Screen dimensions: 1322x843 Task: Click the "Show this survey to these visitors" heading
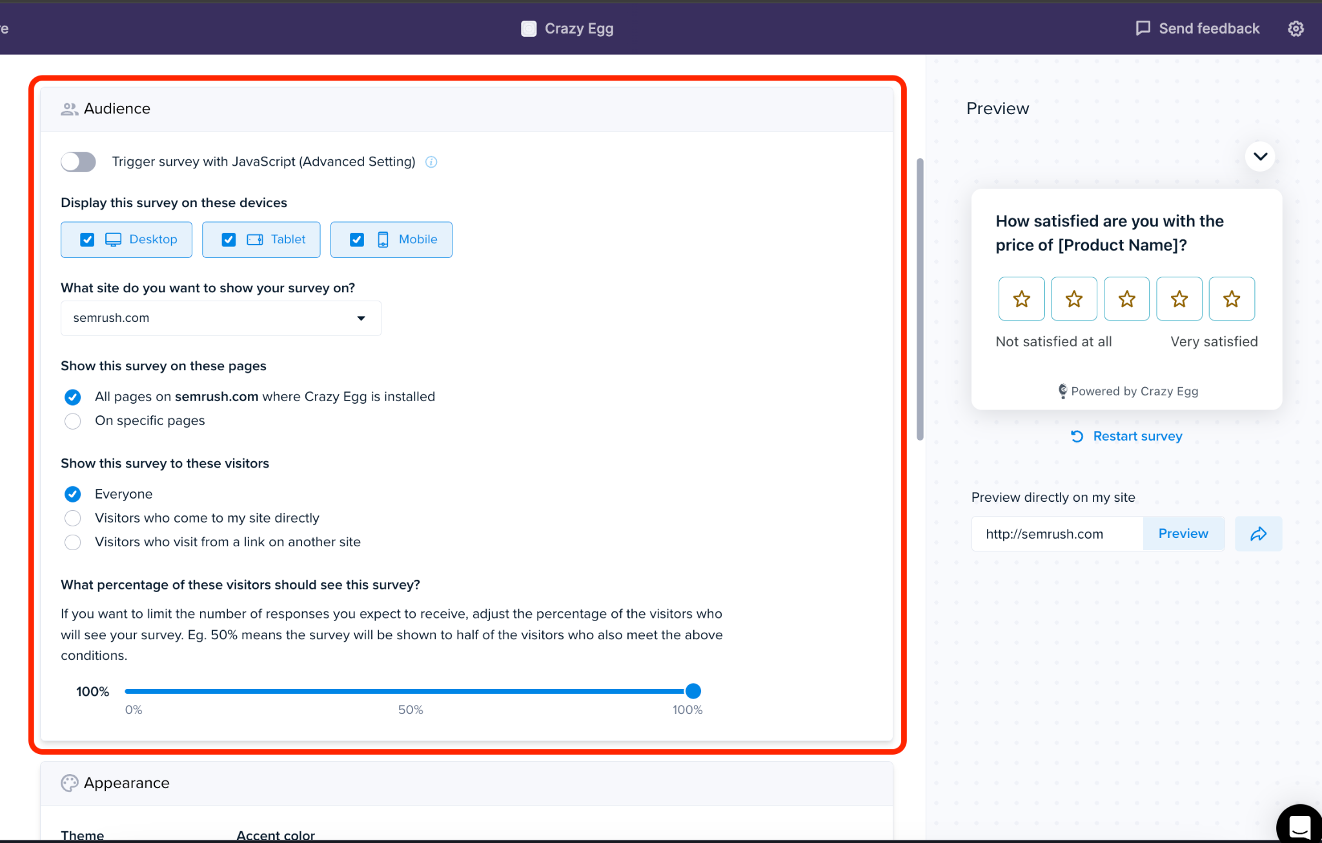point(165,464)
